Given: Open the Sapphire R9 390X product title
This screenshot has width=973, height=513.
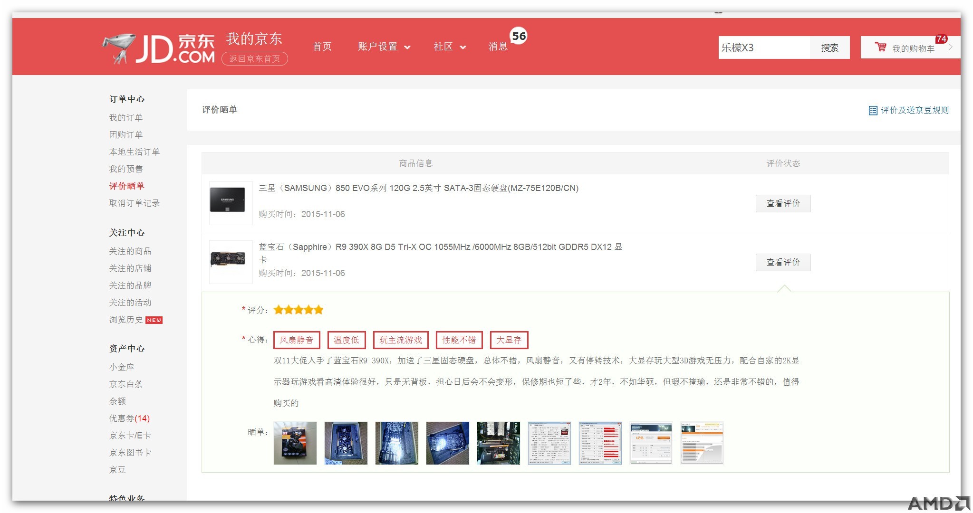Looking at the screenshot, I should point(440,253).
